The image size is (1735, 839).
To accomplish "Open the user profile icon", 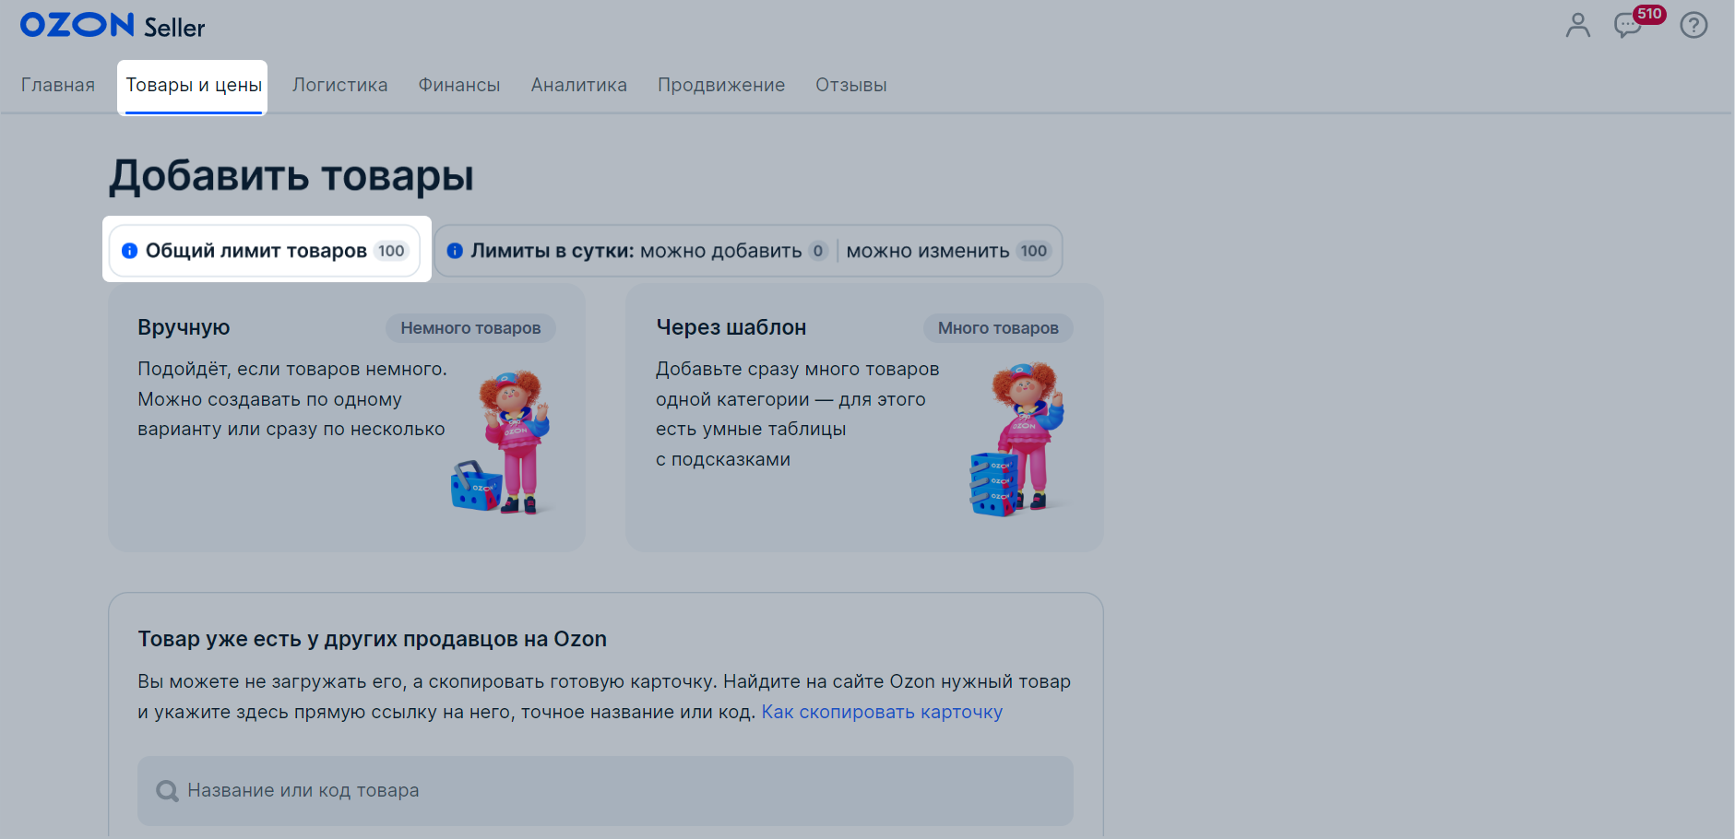I will (1578, 25).
